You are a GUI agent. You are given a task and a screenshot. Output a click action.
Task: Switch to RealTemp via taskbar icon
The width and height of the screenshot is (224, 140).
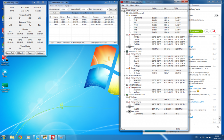45,137
